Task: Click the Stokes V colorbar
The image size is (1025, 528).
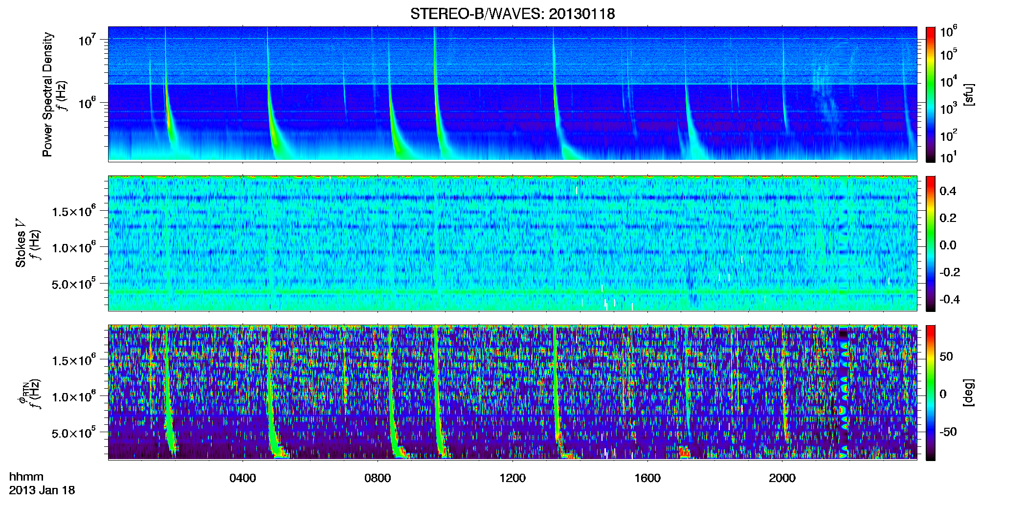Action: pyautogui.click(x=931, y=243)
